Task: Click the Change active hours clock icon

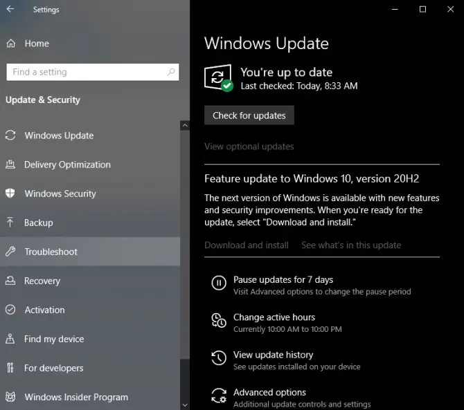Action: tap(219, 321)
